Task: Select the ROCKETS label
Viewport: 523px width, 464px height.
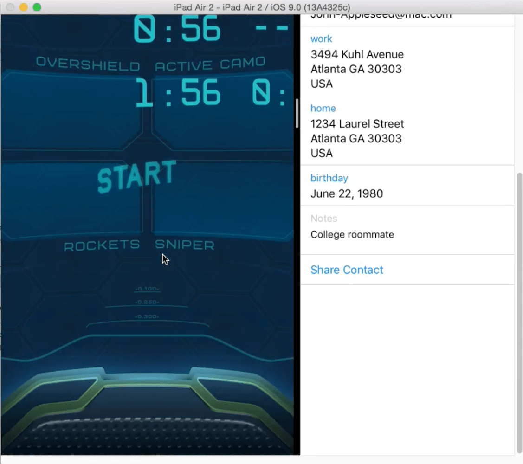Action: [102, 245]
